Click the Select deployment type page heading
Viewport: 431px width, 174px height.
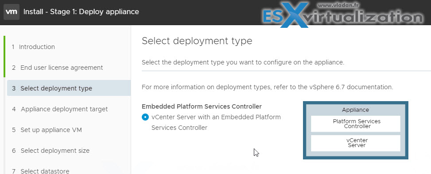pos(197,41)
